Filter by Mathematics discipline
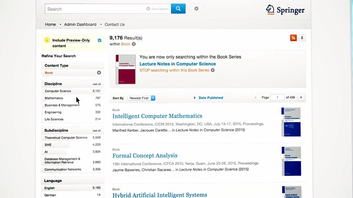 point(54,98)
